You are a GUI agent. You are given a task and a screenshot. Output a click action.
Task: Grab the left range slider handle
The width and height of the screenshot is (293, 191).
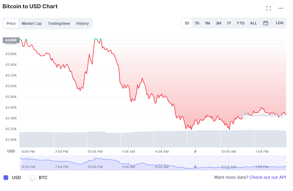[20, 163]
